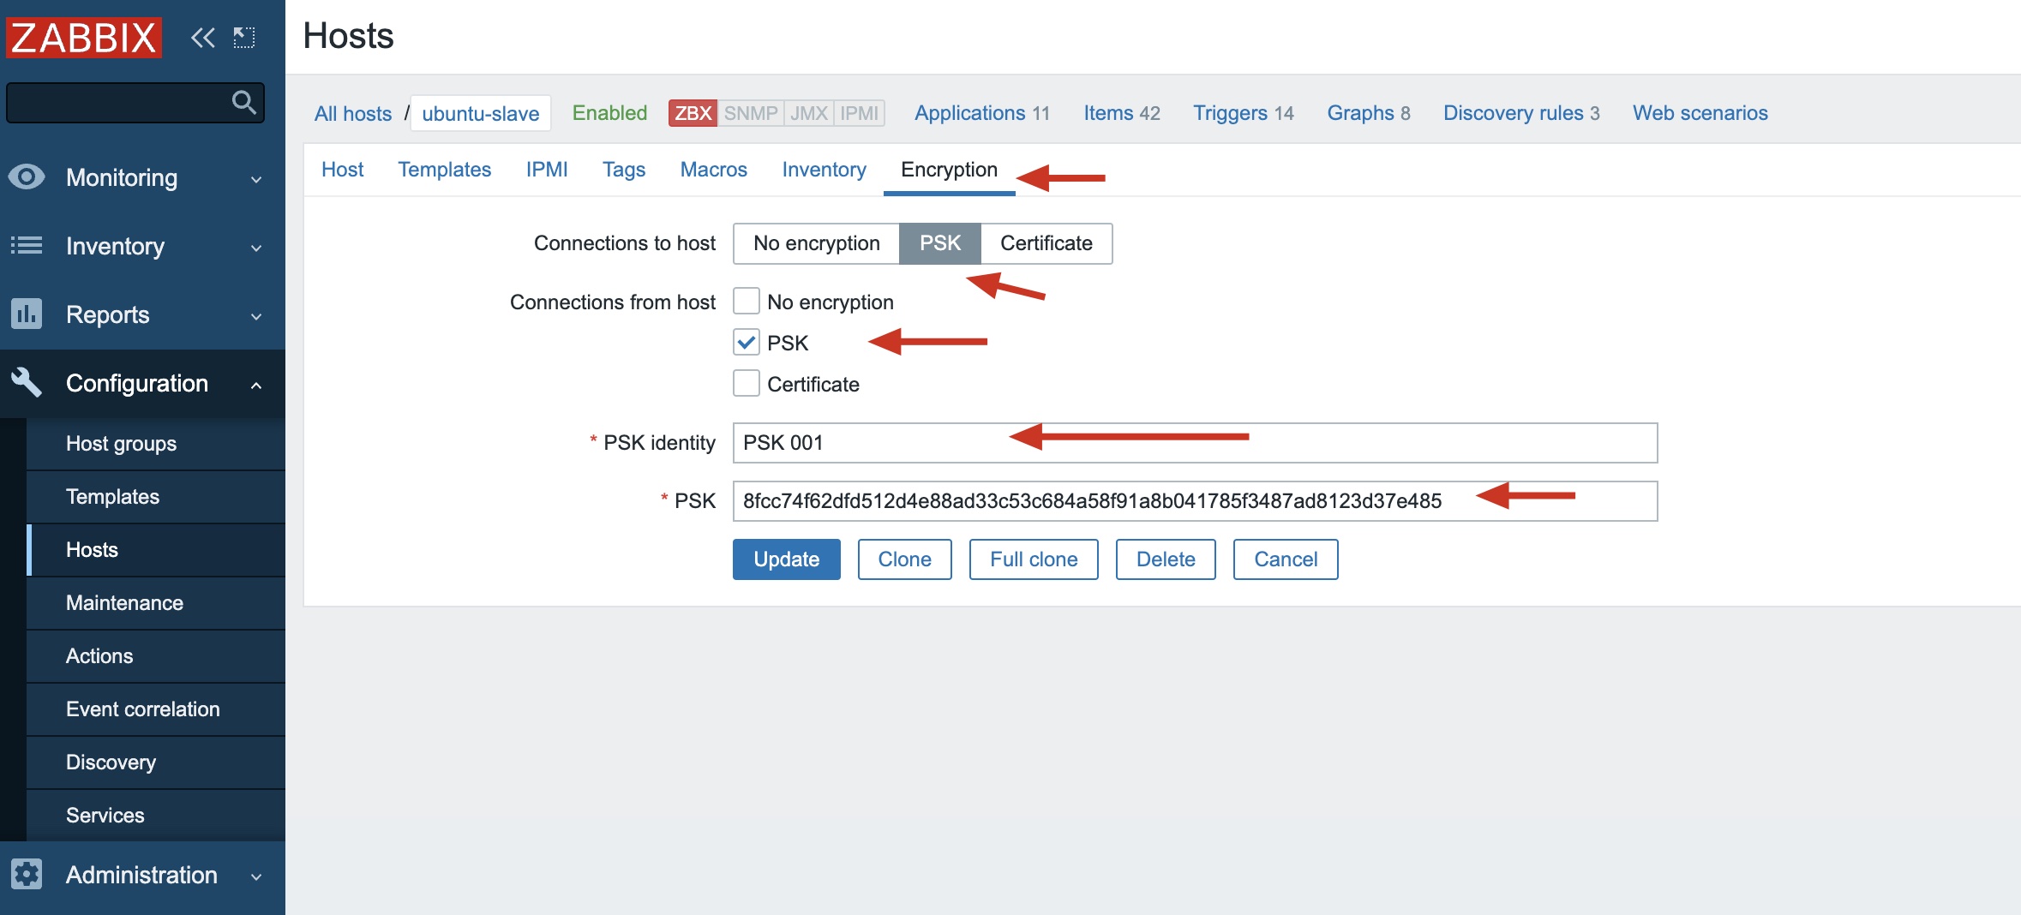Switch to the Tags tab
The height and width of the screenshot is (915, 2021).
[x=624, y=170]
